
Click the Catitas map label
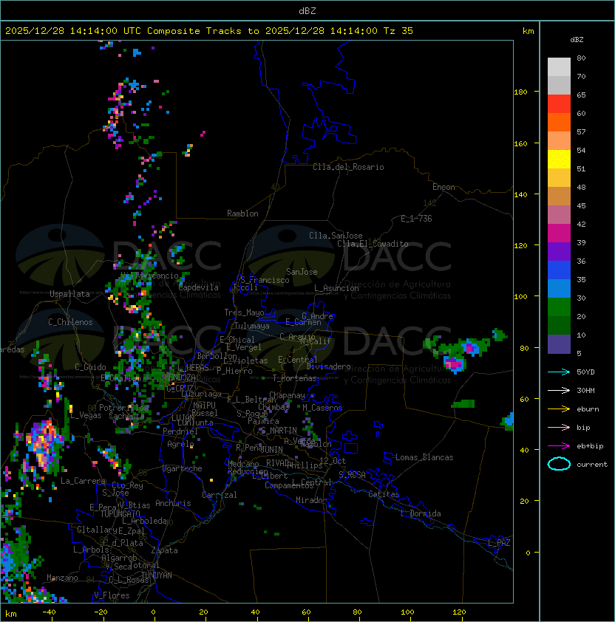click(384, 494)
